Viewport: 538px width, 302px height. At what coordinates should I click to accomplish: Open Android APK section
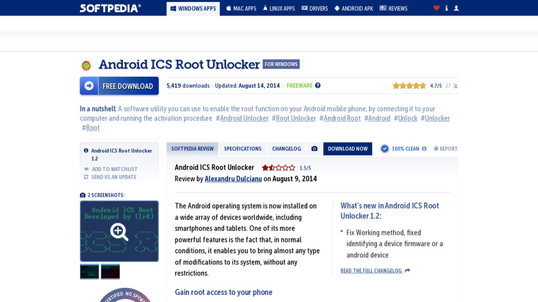pos(354,8)
